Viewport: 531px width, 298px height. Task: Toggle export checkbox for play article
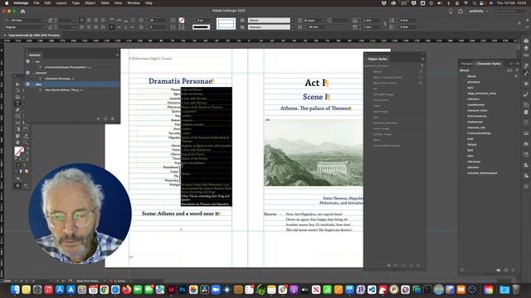(27, 84)
